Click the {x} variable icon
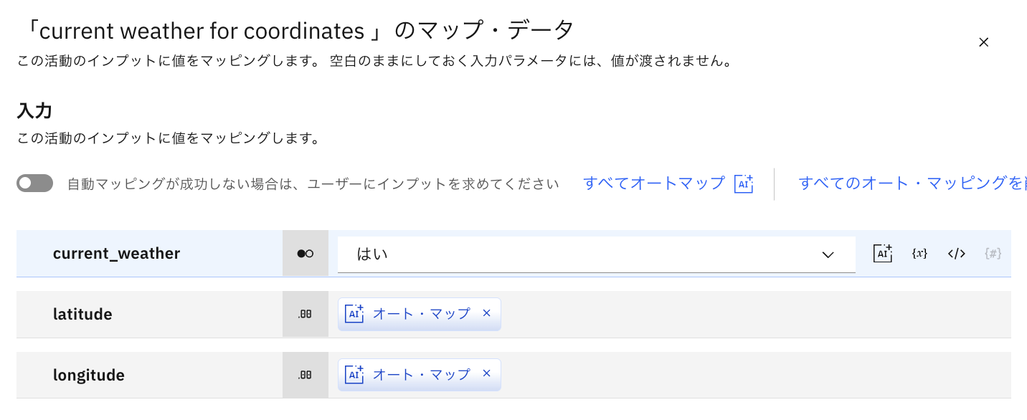Viewport: 1027px width, 420px height. coord(919,253)
